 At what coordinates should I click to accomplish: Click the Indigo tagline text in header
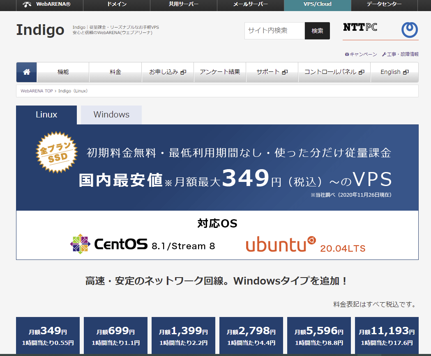point(116,30)
